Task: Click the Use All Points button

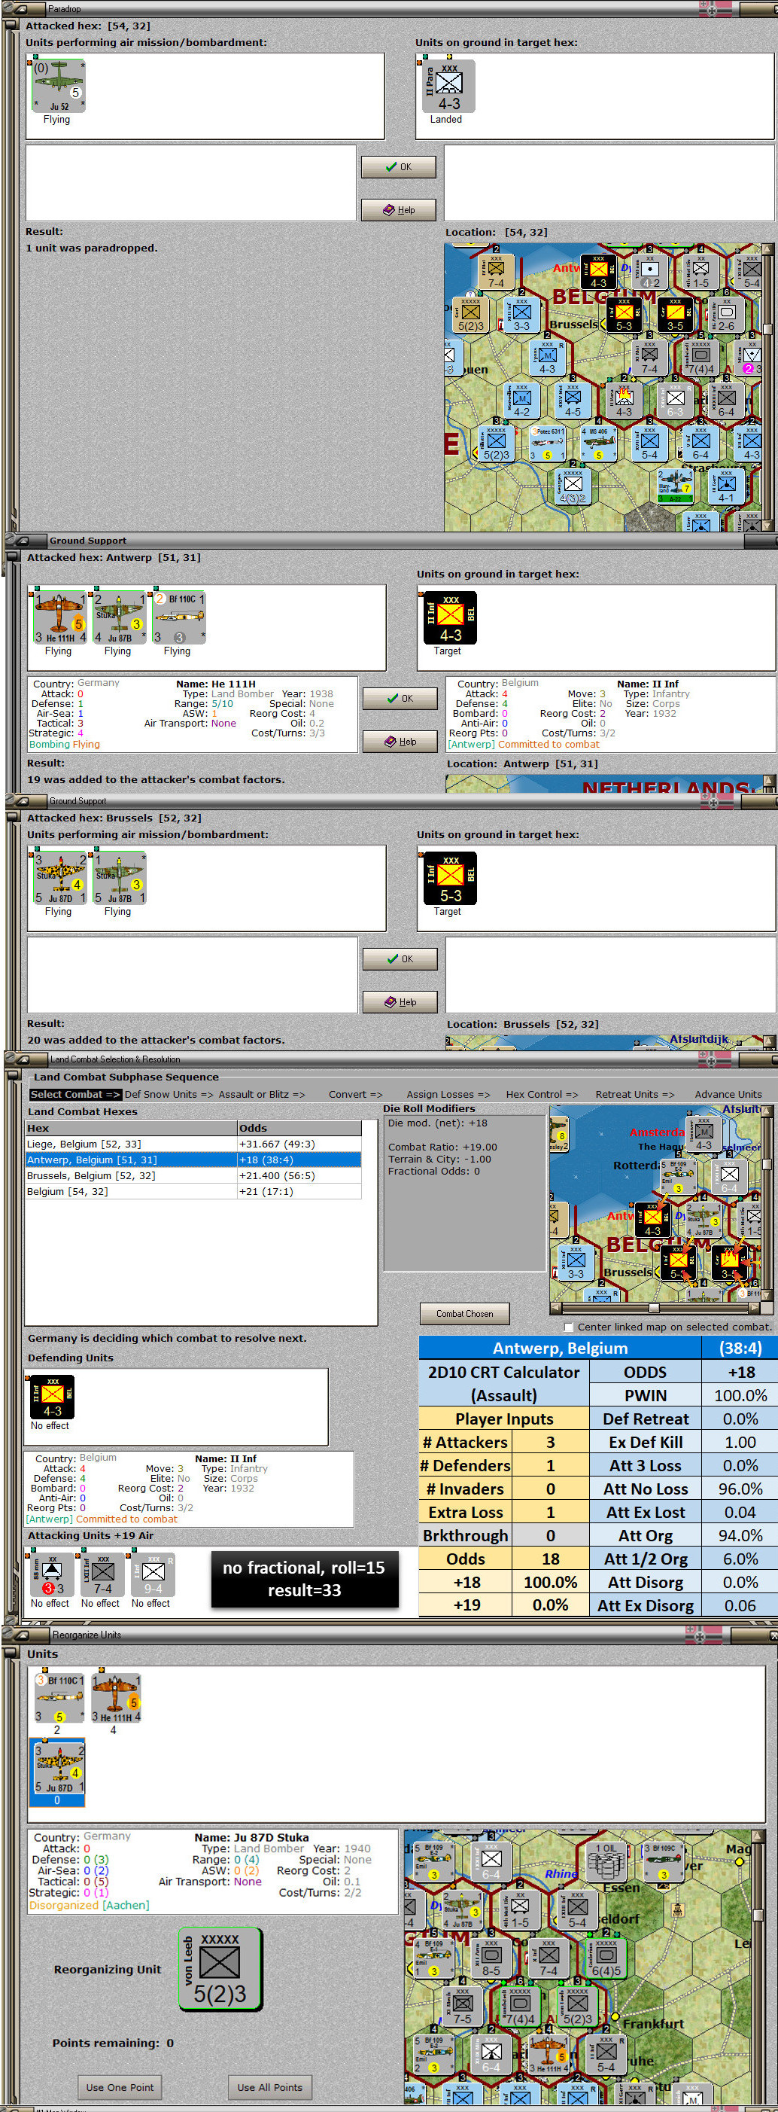Action: (x=269, y=2087)
